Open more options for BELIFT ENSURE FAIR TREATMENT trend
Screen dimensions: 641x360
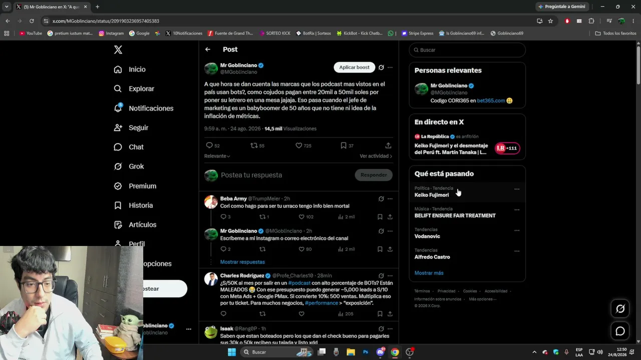pyautogui.click(x=517, y=209)
